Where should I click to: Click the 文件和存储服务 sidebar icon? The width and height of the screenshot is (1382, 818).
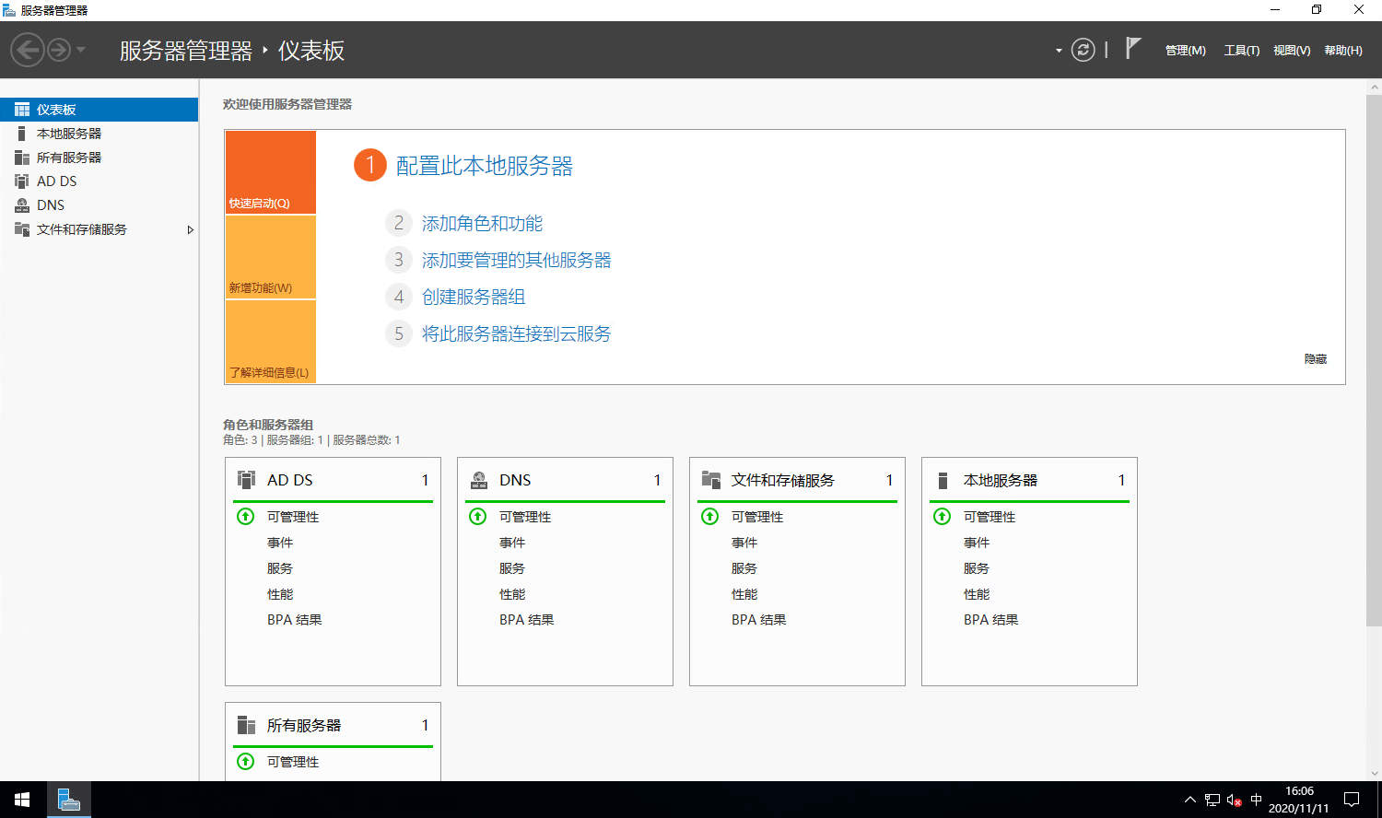[x=22, y=229]
